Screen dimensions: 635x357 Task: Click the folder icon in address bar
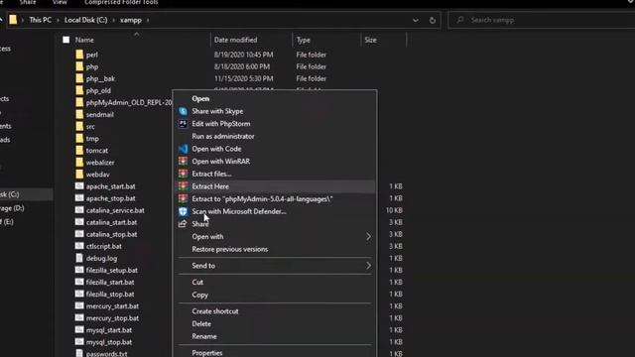pos(13,20)
